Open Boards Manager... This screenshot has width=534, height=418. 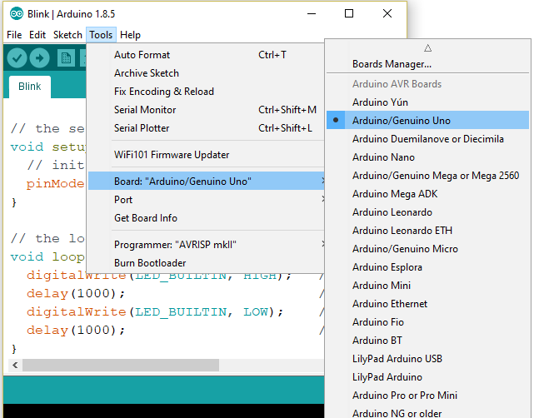(x=427, y=64)
